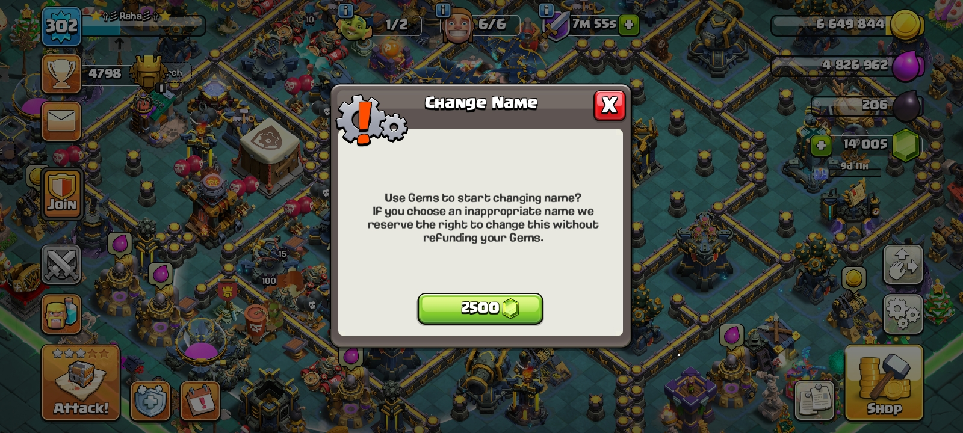Click the level 302 experience badge
Screen dimensions: 963x433
61,26
